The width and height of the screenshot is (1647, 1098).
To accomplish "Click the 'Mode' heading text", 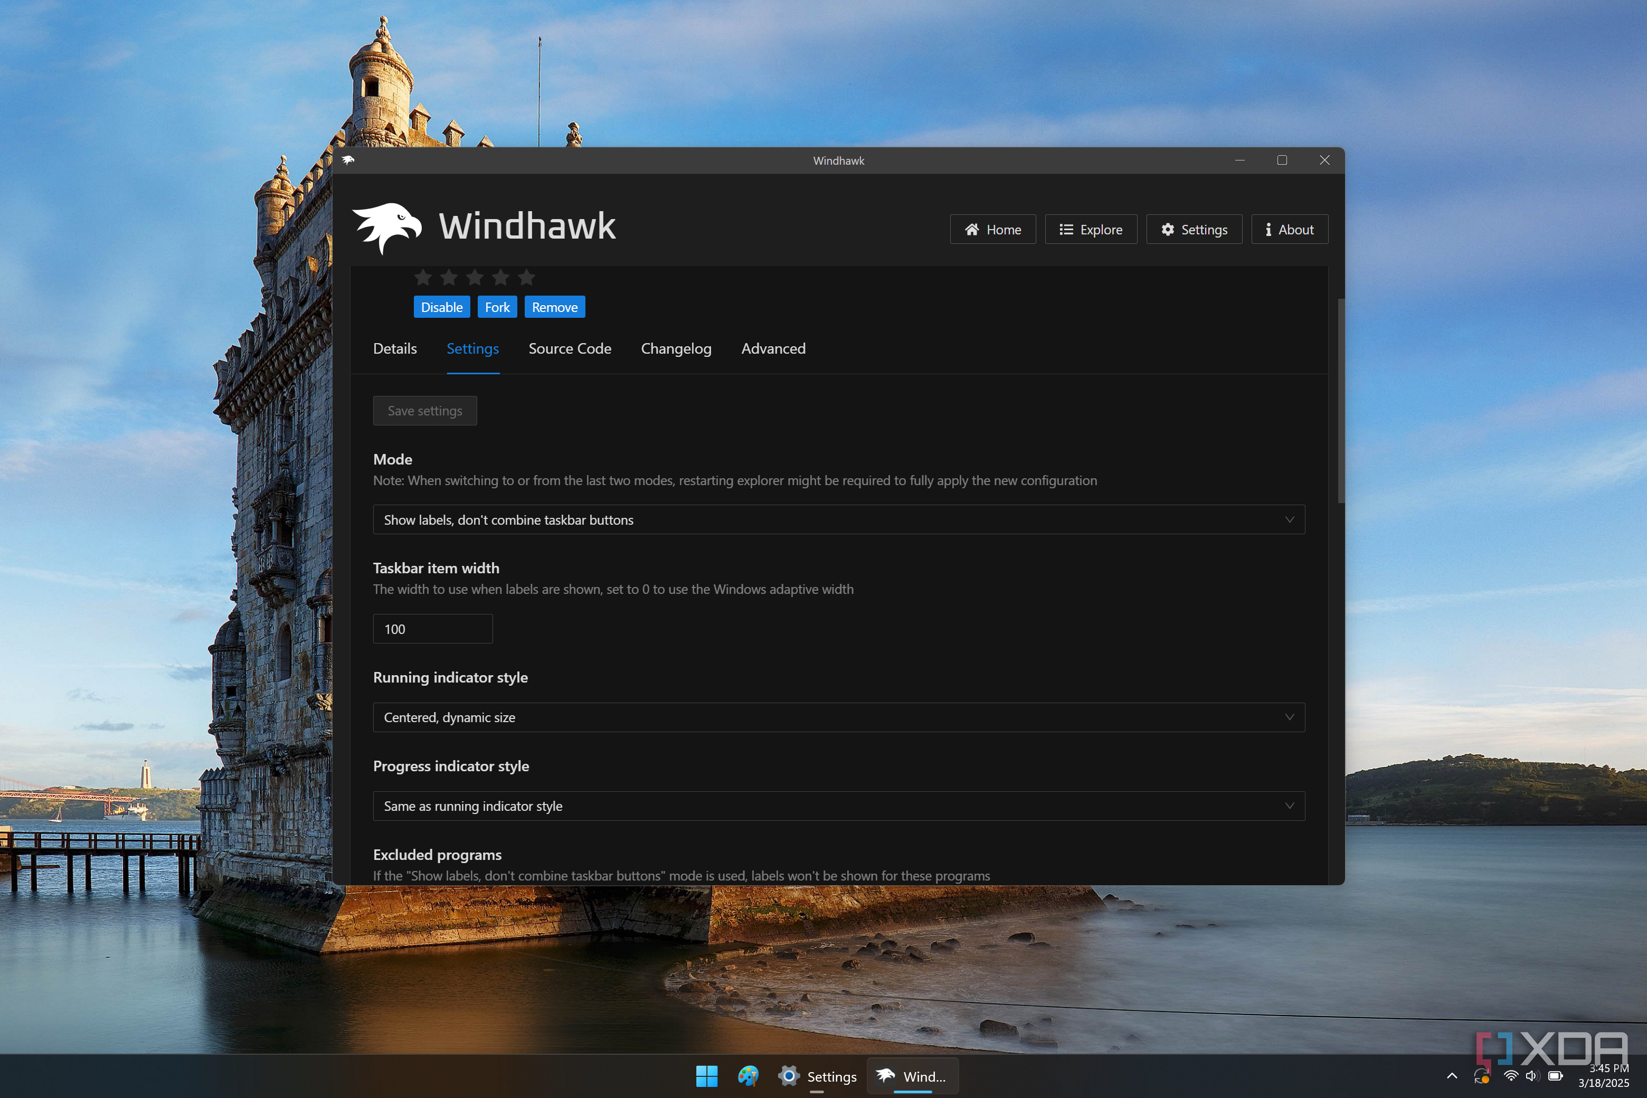I will click(x=393, y=459).
